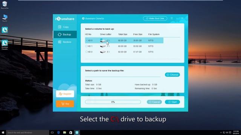The image size is (241, 135).
Task: Click the Make Boot Disk button
Action: [x=155, y=18]
